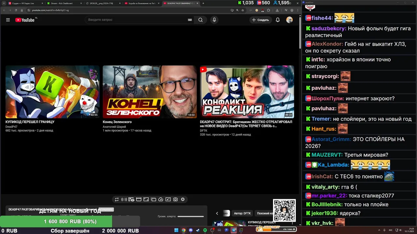The image size is (417, 234).
Task: Select the Автор: DFTK chip
Action: pos(242,213)
